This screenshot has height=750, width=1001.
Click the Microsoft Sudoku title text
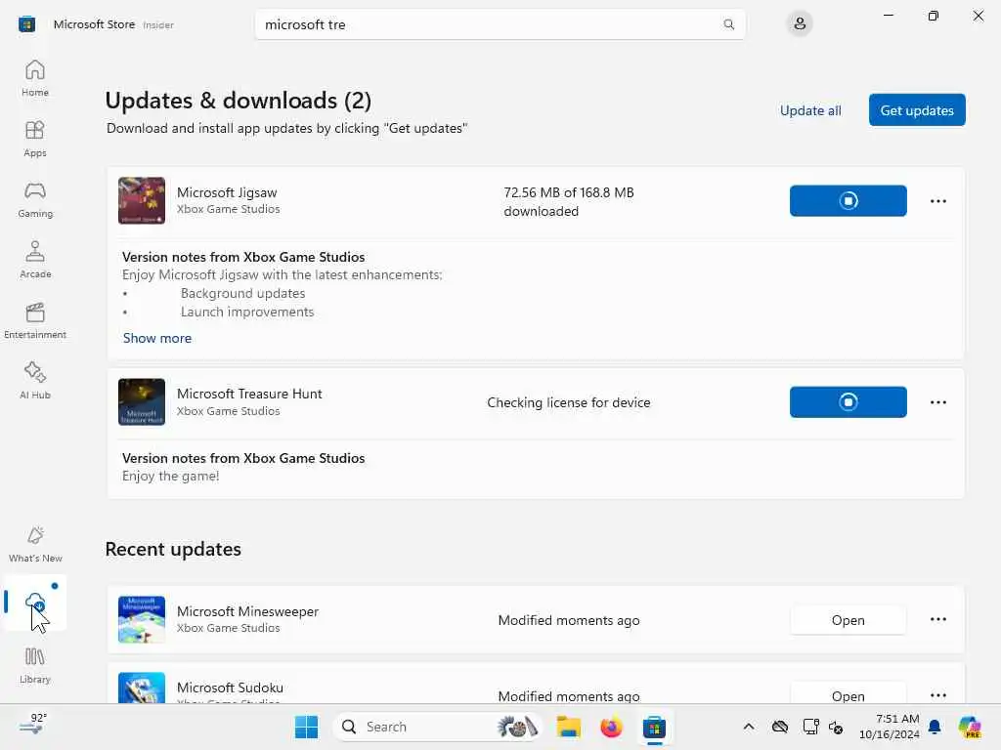(230, 687)
